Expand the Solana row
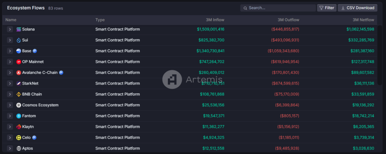The image size is (386, 154). coord(10,29)
